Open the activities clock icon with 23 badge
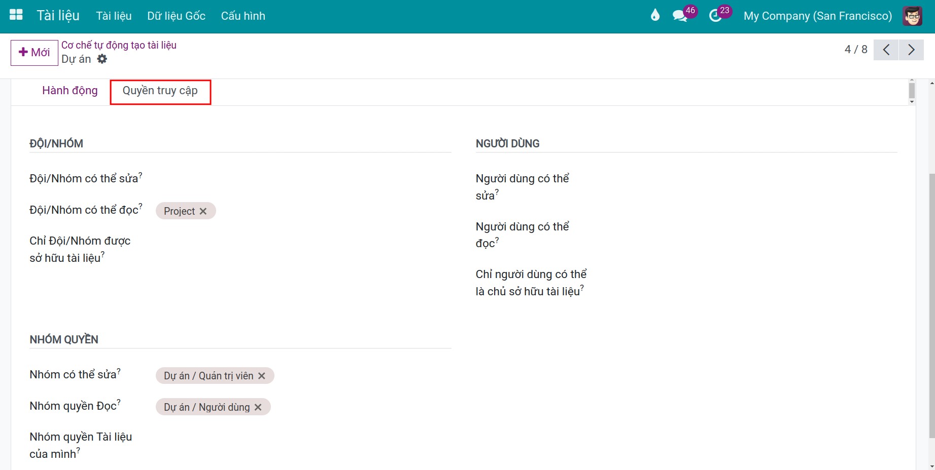 click(x=715, y=16)
